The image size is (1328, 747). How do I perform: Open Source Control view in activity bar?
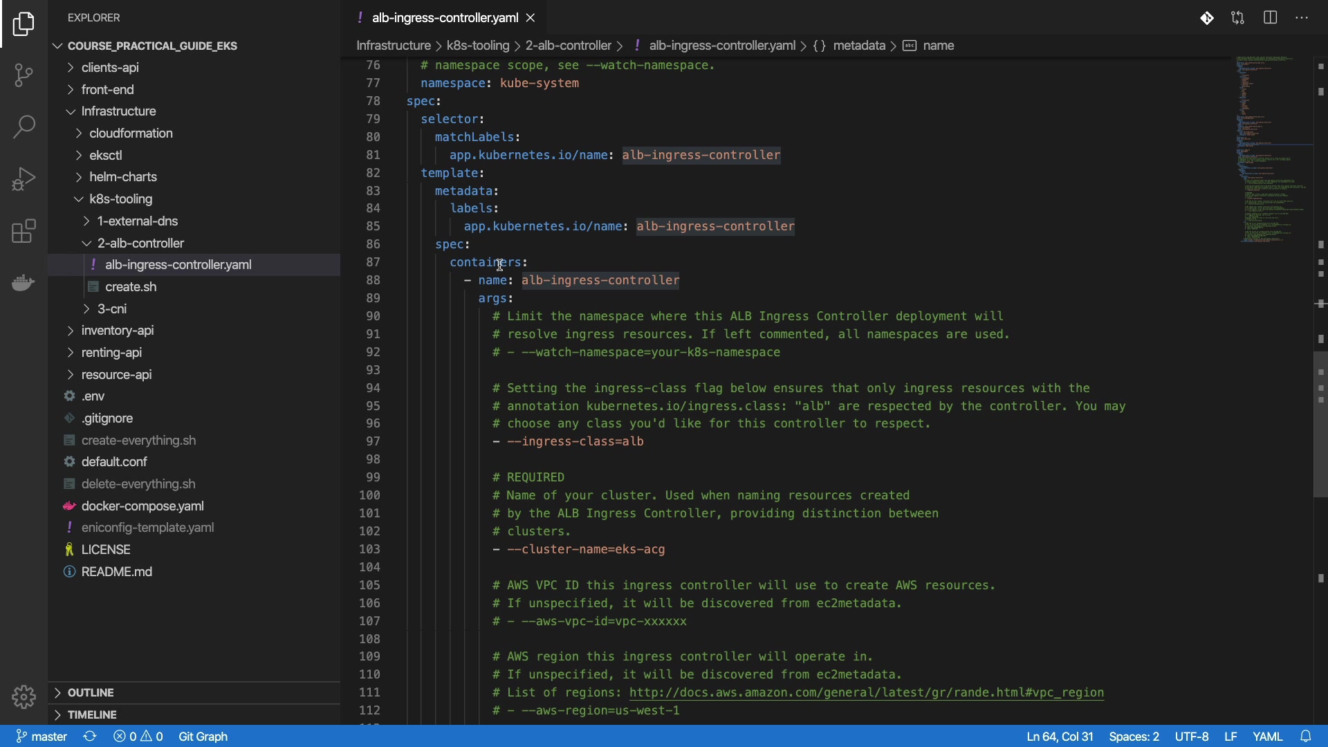24,75
